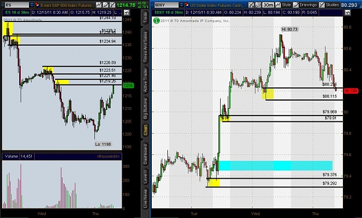Open drawings pencil icon in /ES toolbar
The image size is (362, 218).
pyautogui.click(x=105, y=5)
